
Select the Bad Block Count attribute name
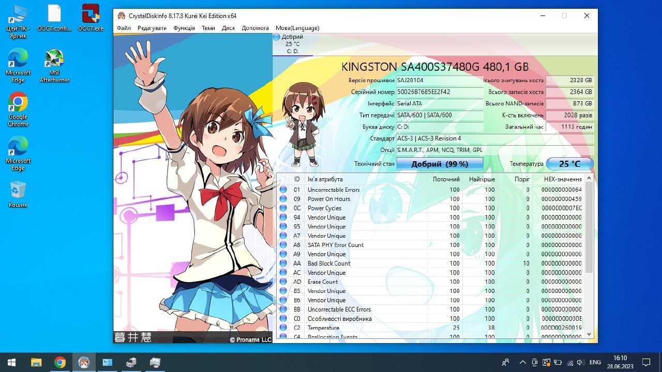pyautogui.click(x=329, y=263)
